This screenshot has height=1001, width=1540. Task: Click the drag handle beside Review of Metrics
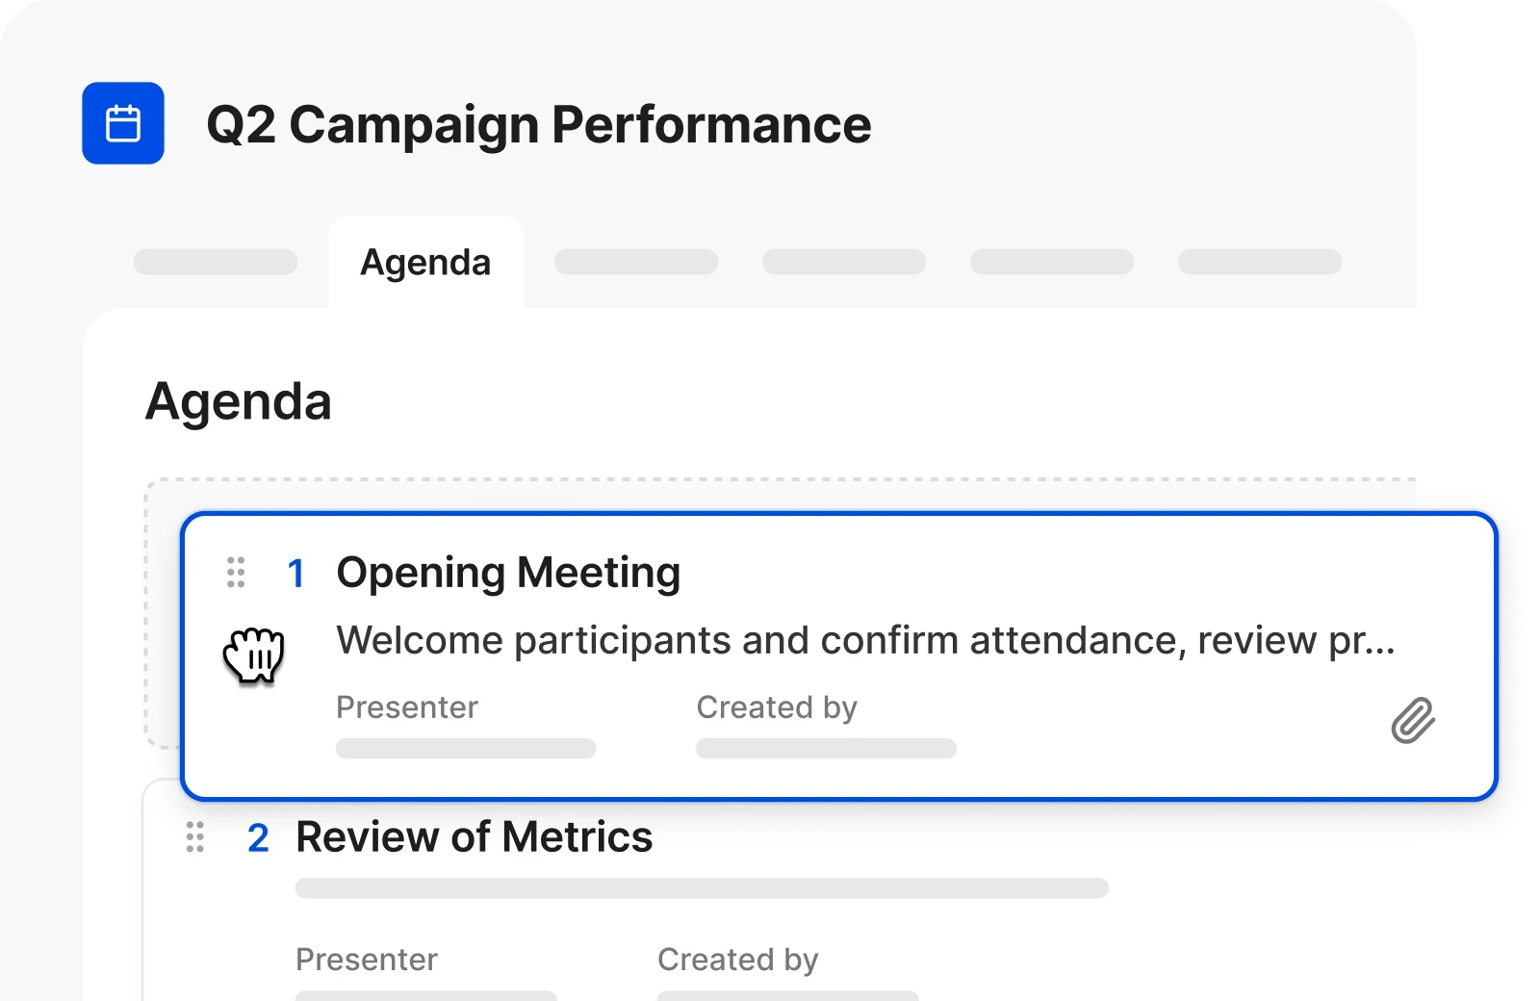click(195, 837)
